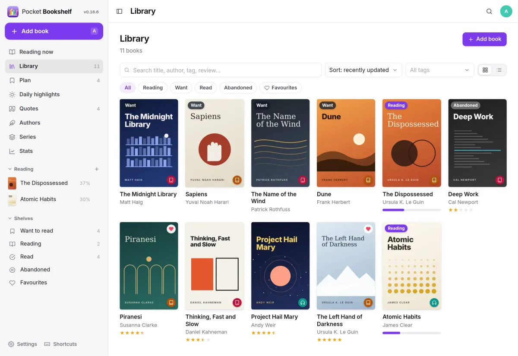Click the audiobook headphones icon on Project Hail Mary
This screenshot has height=356, width=518.
(303, 302)
